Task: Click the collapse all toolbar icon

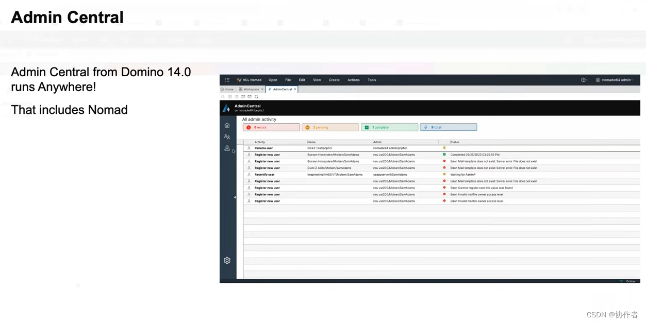Action: pos(250,97)
